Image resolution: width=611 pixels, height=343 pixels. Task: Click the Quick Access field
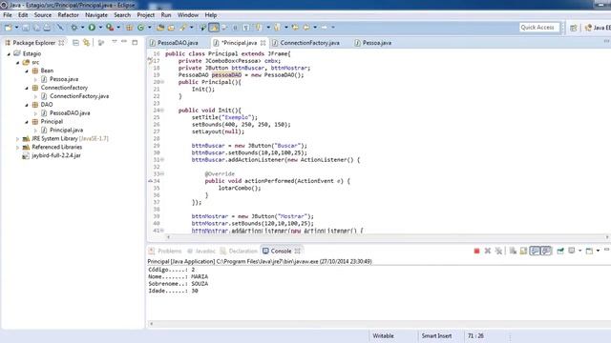(539, 28)
